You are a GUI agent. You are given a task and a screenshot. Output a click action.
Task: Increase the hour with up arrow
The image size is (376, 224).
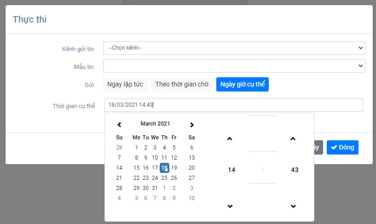[230, 139]
